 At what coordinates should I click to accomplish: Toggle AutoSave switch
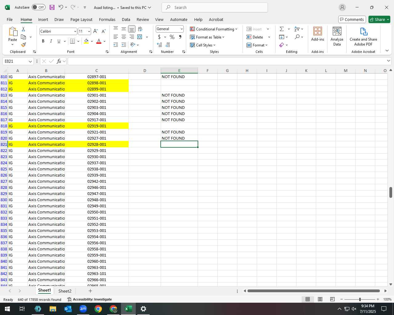tap(38, 7)
